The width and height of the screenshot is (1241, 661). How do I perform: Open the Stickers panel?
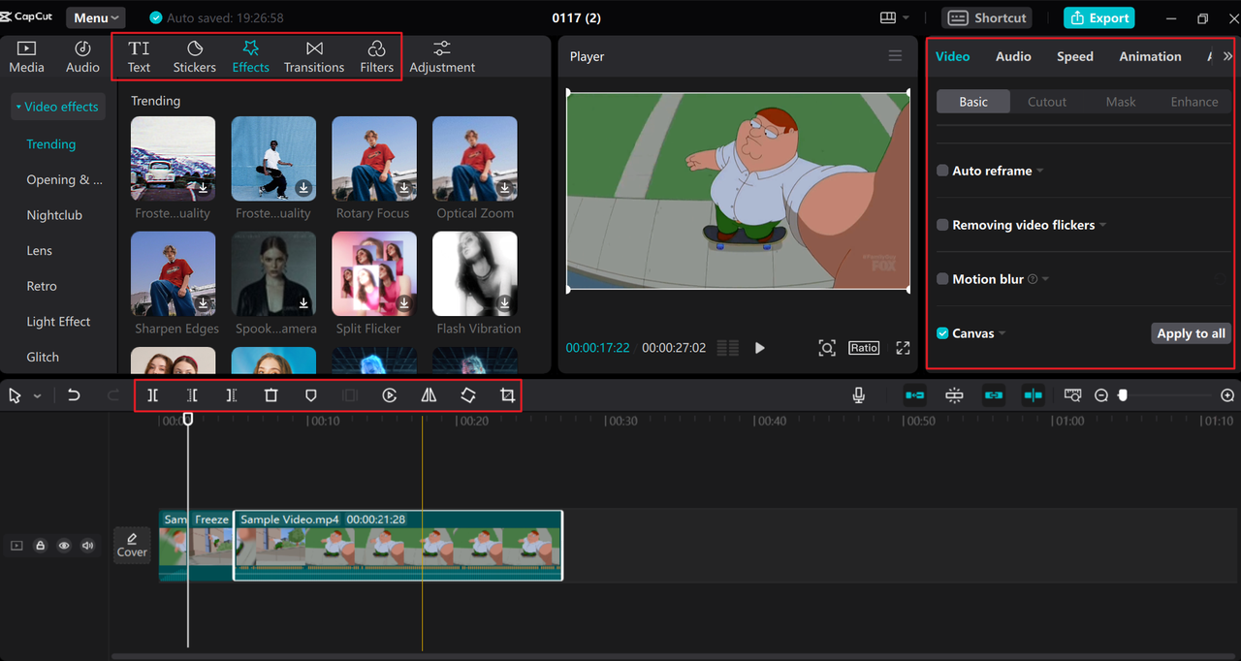point(195,57)
